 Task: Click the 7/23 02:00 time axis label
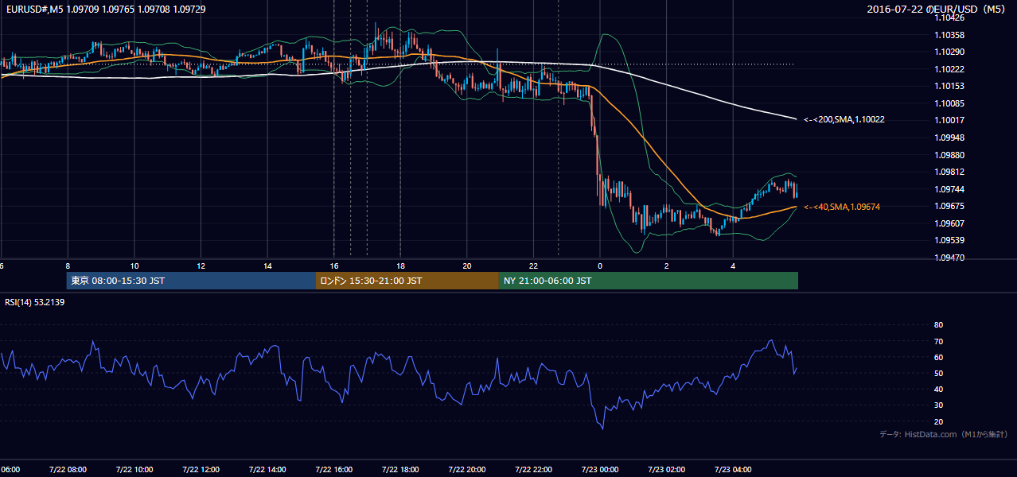tap(666, 470)
